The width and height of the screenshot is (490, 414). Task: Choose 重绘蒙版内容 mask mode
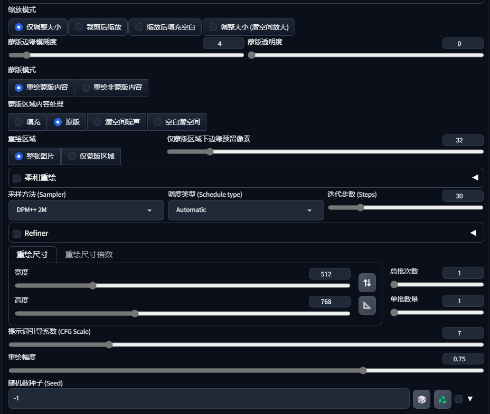tap(41, 88)
